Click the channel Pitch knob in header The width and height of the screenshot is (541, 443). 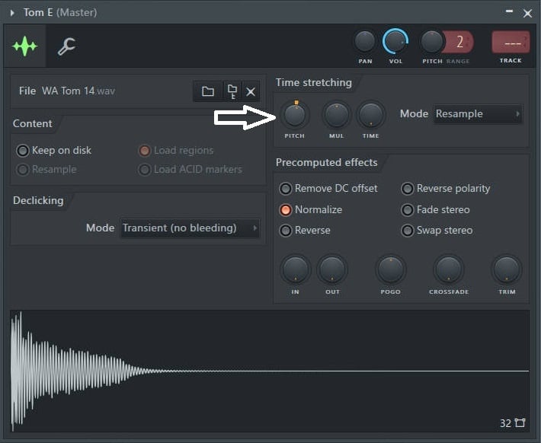point(431,42)
